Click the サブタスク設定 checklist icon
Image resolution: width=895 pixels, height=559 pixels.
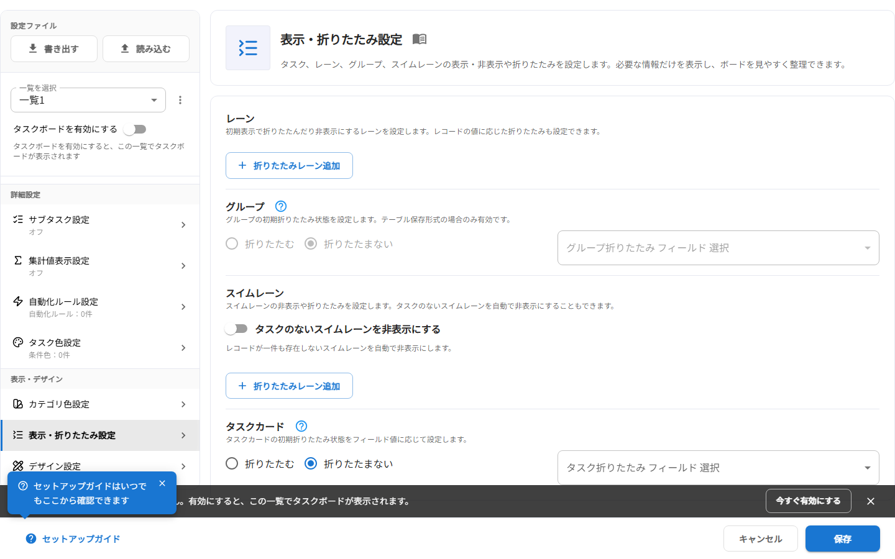(x=18, y=219)
